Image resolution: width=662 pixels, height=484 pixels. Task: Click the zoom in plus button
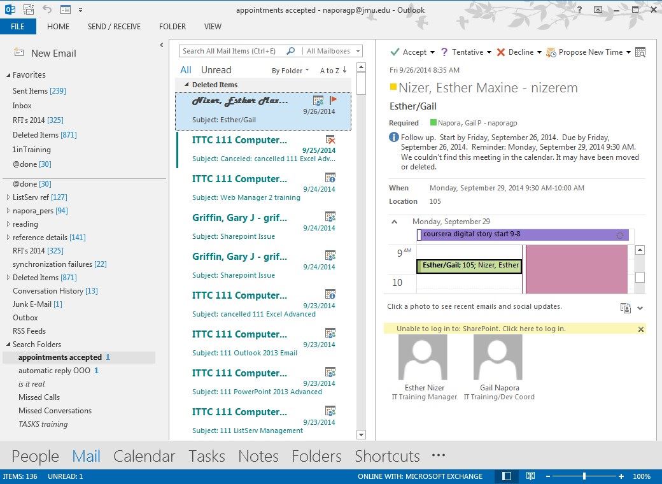pyautogui.click(x=621, y=476)
